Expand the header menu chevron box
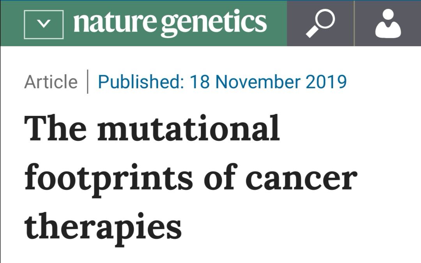Screen dimensions: 421x263 pos(44,25)
